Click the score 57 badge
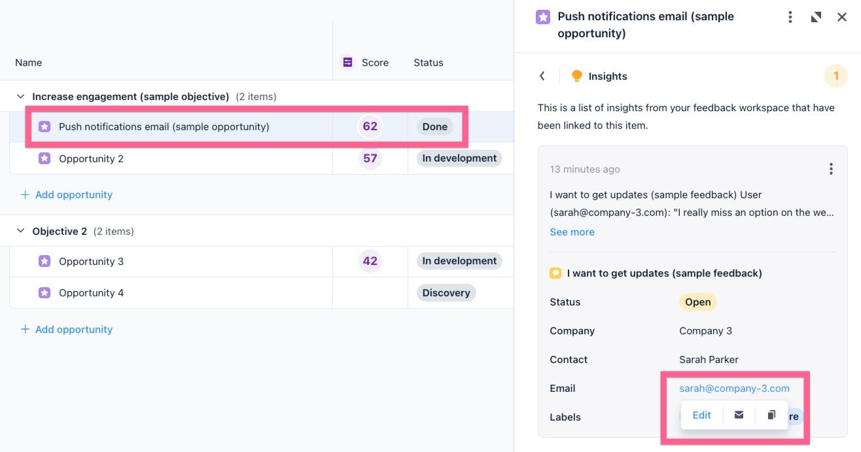This screenshot has width=861, height=452. pos(370,158)
